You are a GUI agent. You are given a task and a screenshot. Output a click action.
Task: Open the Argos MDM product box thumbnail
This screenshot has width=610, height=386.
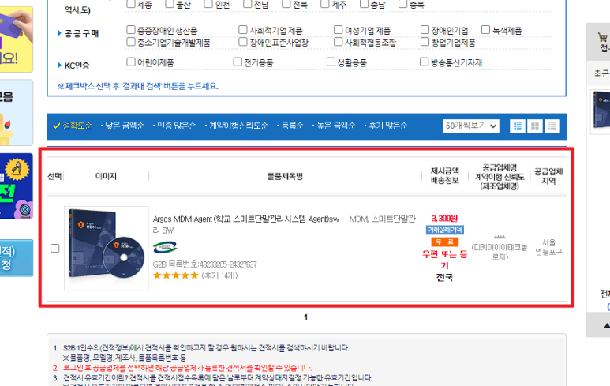pos(107,248)
